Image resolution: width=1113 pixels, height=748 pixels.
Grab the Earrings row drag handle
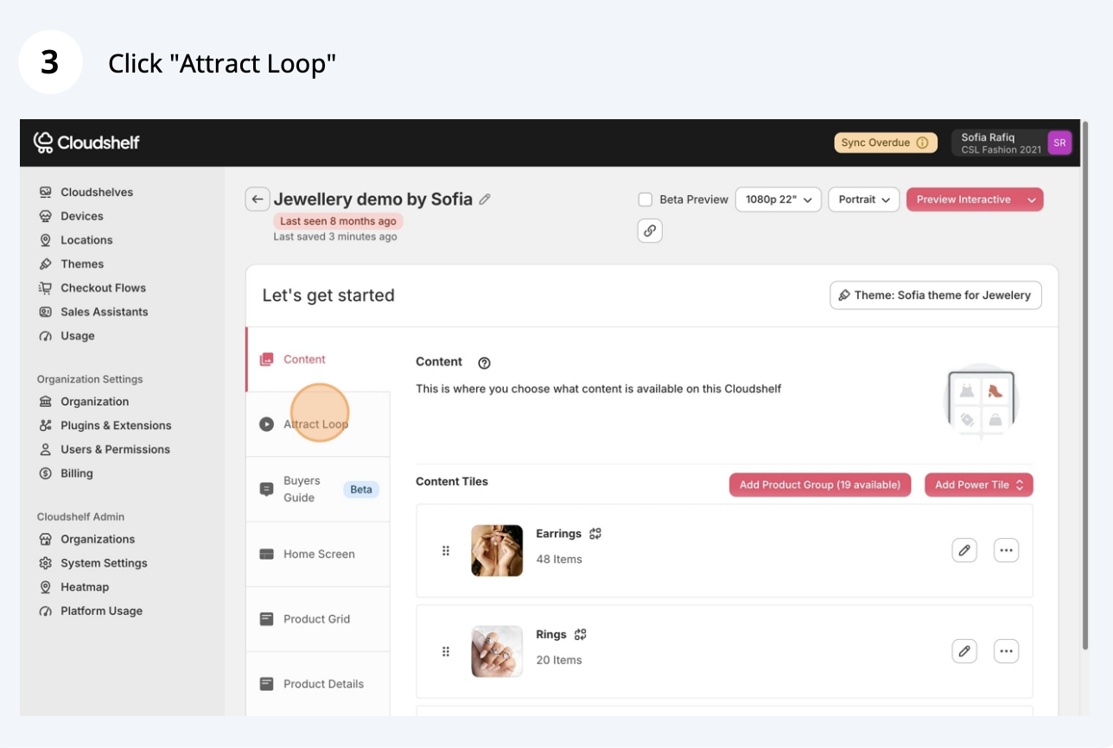[446, 550]
